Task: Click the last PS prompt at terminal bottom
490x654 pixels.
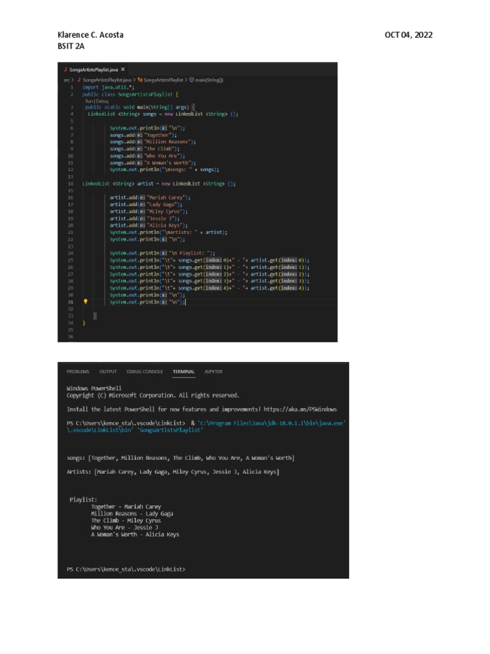Action: coord(126,569)
